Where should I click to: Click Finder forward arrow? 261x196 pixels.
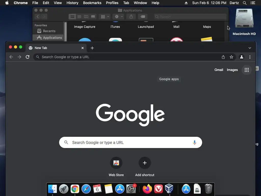pyautogui.click(x=44, y=17)
